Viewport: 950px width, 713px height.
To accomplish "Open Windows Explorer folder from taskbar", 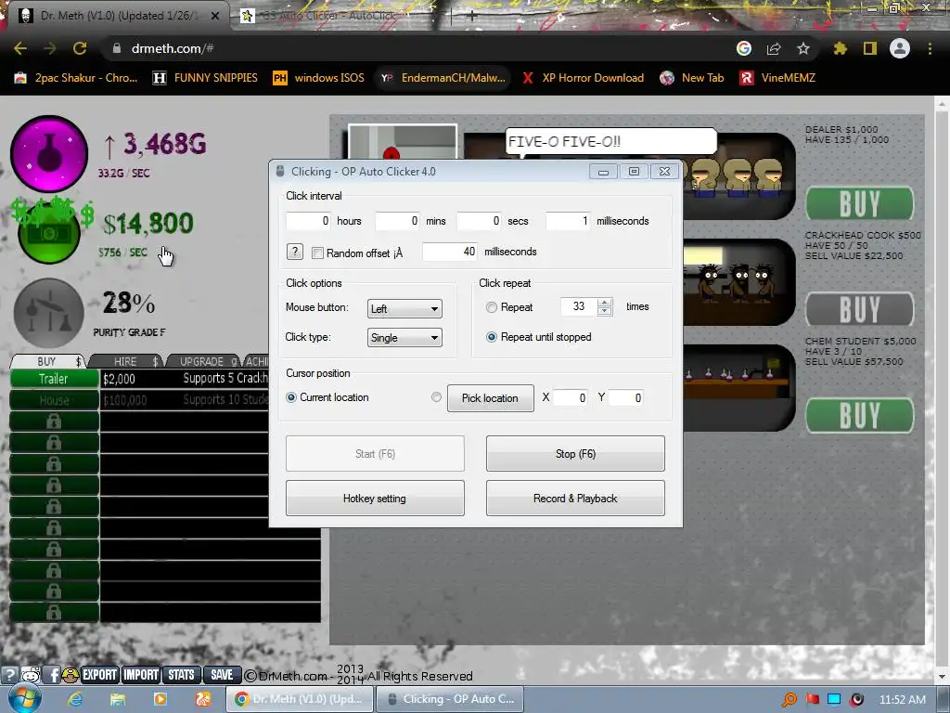I will [118, 699].
